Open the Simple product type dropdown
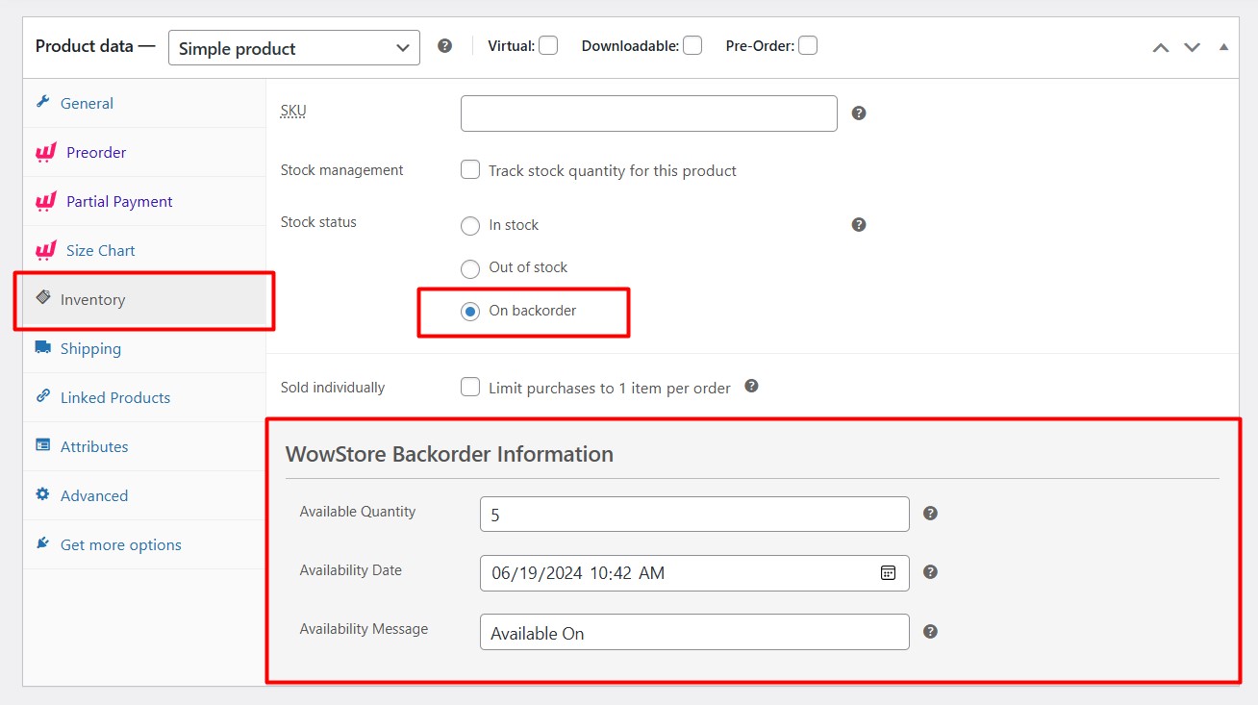 (293, 47)
